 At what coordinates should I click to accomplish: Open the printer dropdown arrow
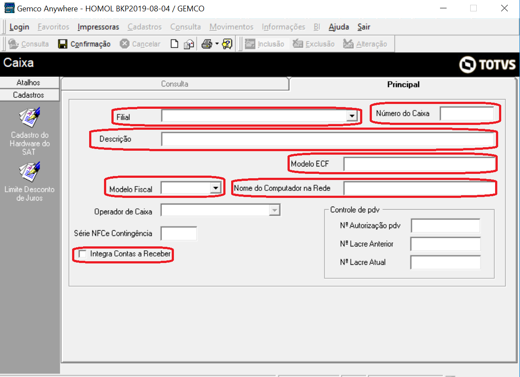217,44
